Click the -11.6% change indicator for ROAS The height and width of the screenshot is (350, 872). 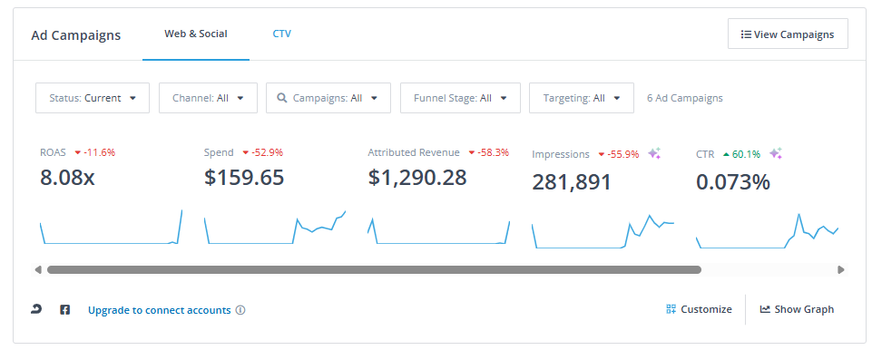[94, 152]
